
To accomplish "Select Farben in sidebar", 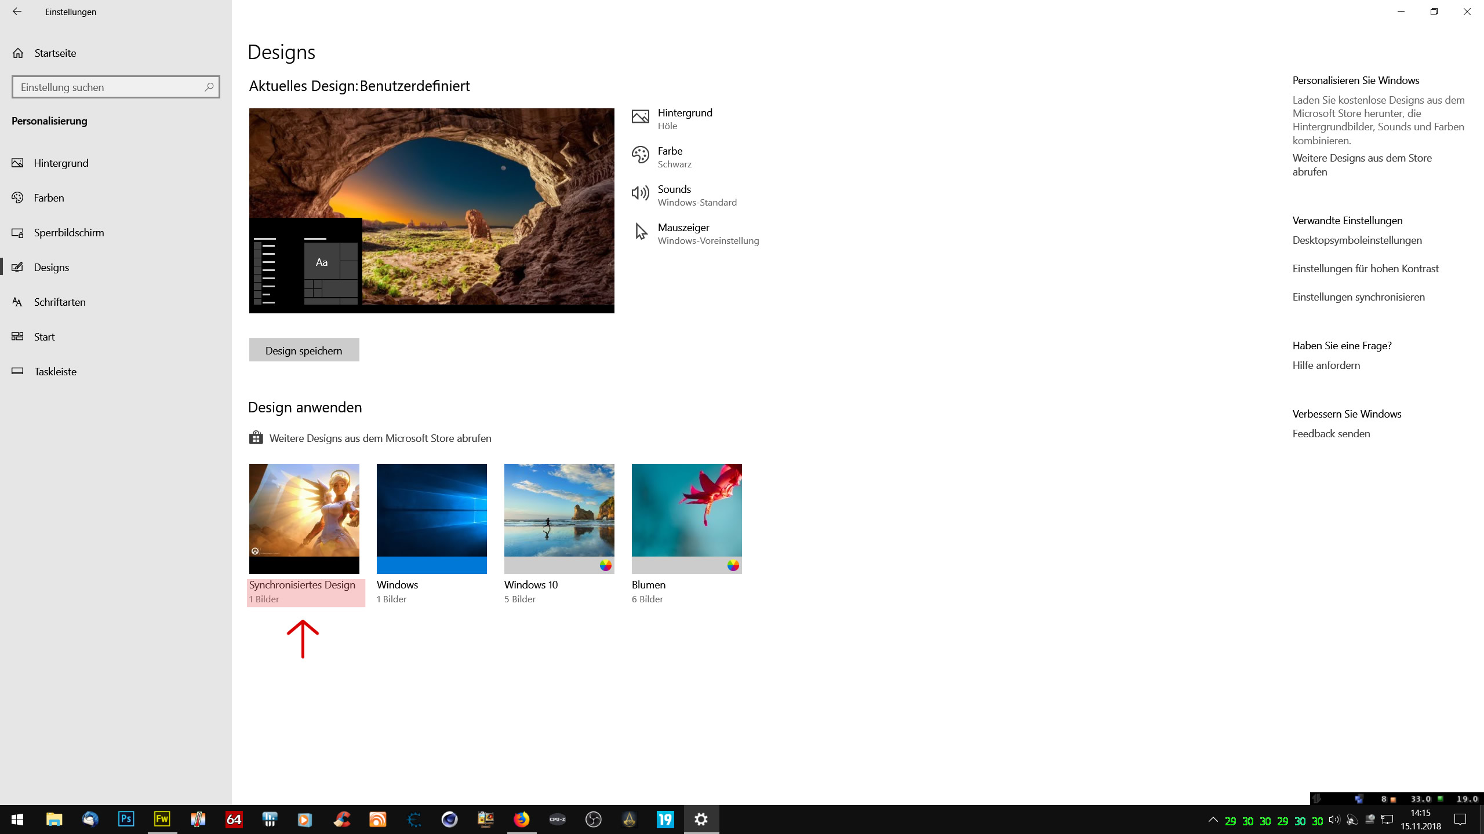I will tap(49, 198).
